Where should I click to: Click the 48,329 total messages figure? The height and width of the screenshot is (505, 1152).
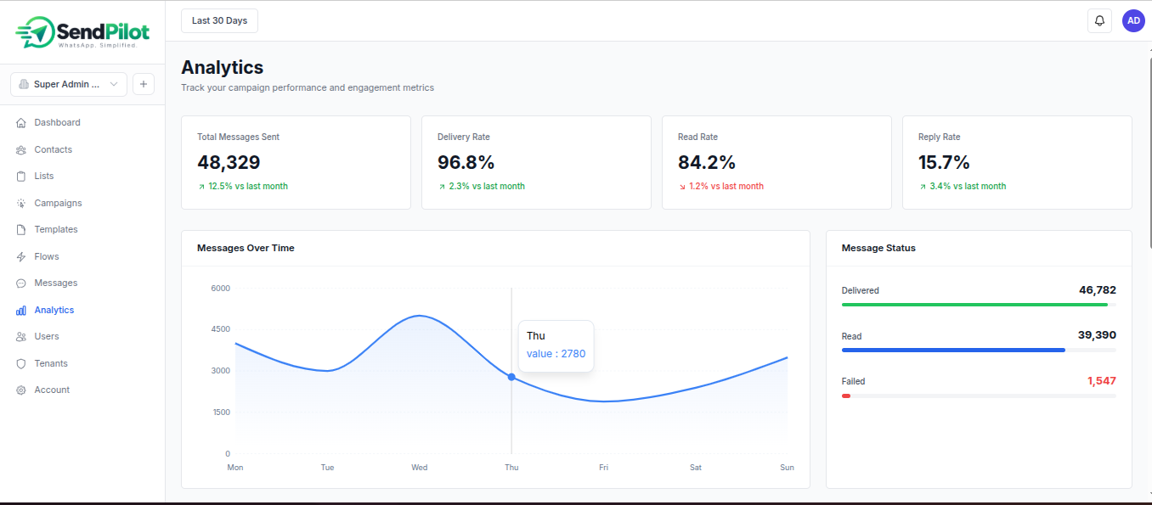tap(229, 162)
